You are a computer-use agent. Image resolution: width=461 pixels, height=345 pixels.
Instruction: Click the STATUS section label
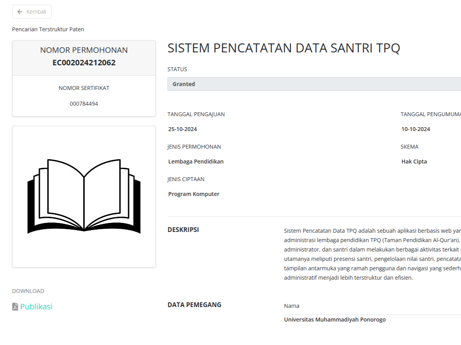coord(177,69)
